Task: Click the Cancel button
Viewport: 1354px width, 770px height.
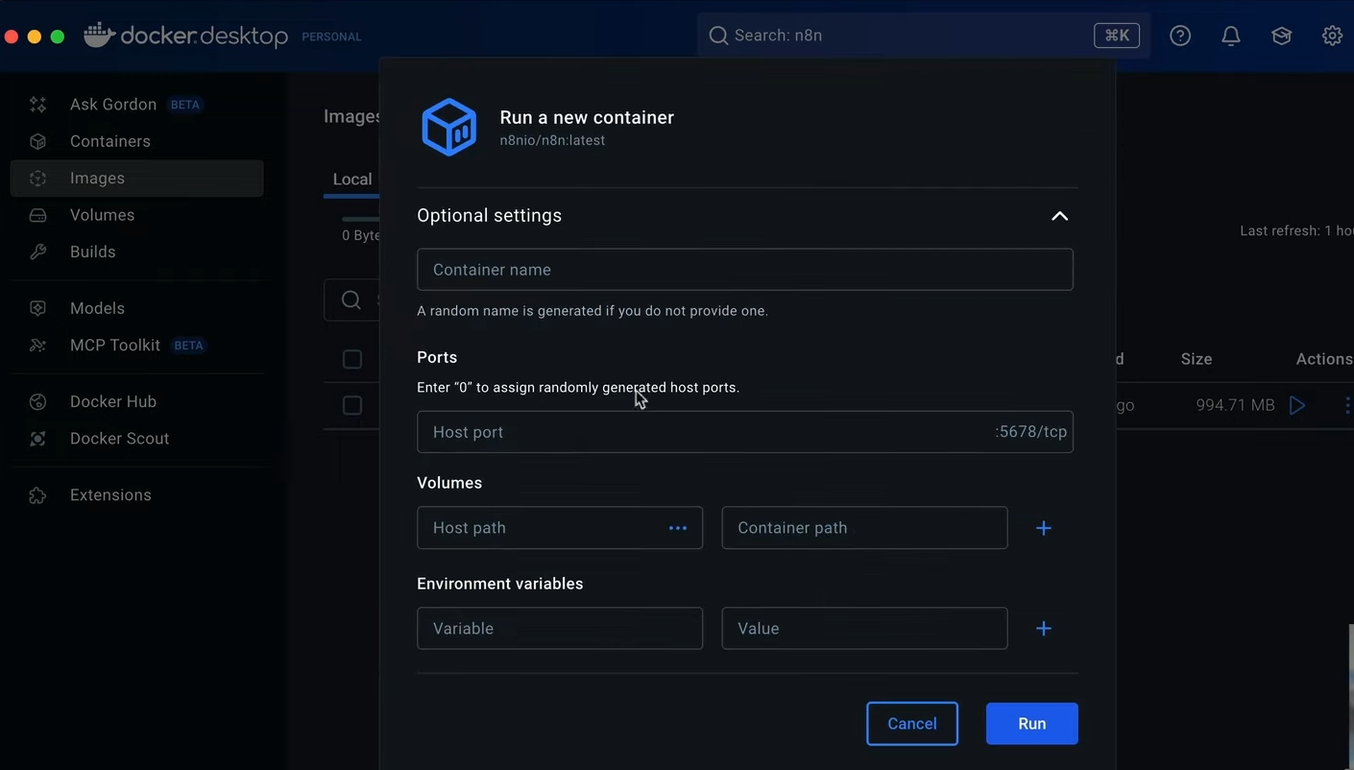Action: point(912,724)
